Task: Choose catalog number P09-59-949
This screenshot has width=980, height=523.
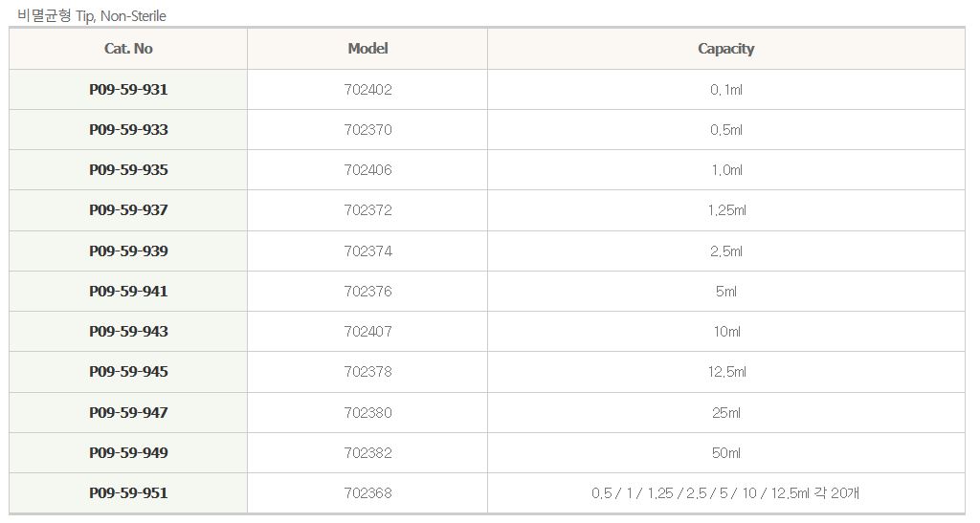Action: 128,453
